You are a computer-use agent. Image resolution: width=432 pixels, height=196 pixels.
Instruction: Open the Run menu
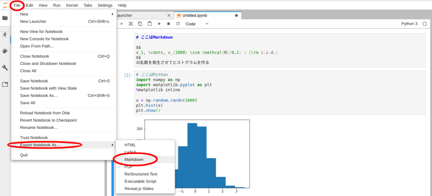(x=57, y=5)
